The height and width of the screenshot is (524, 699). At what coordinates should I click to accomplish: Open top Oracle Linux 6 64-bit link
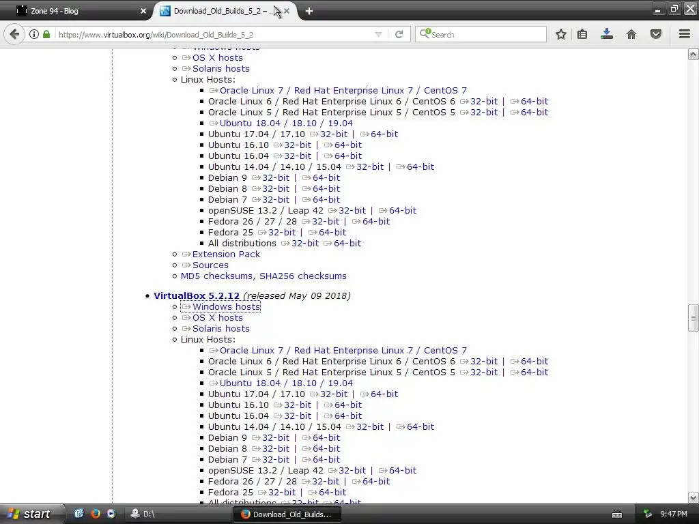[529, 101]
